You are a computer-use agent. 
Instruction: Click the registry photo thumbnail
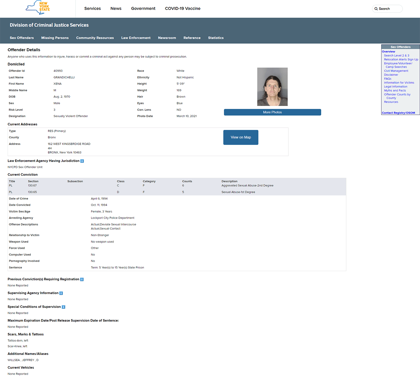point(272,87)
